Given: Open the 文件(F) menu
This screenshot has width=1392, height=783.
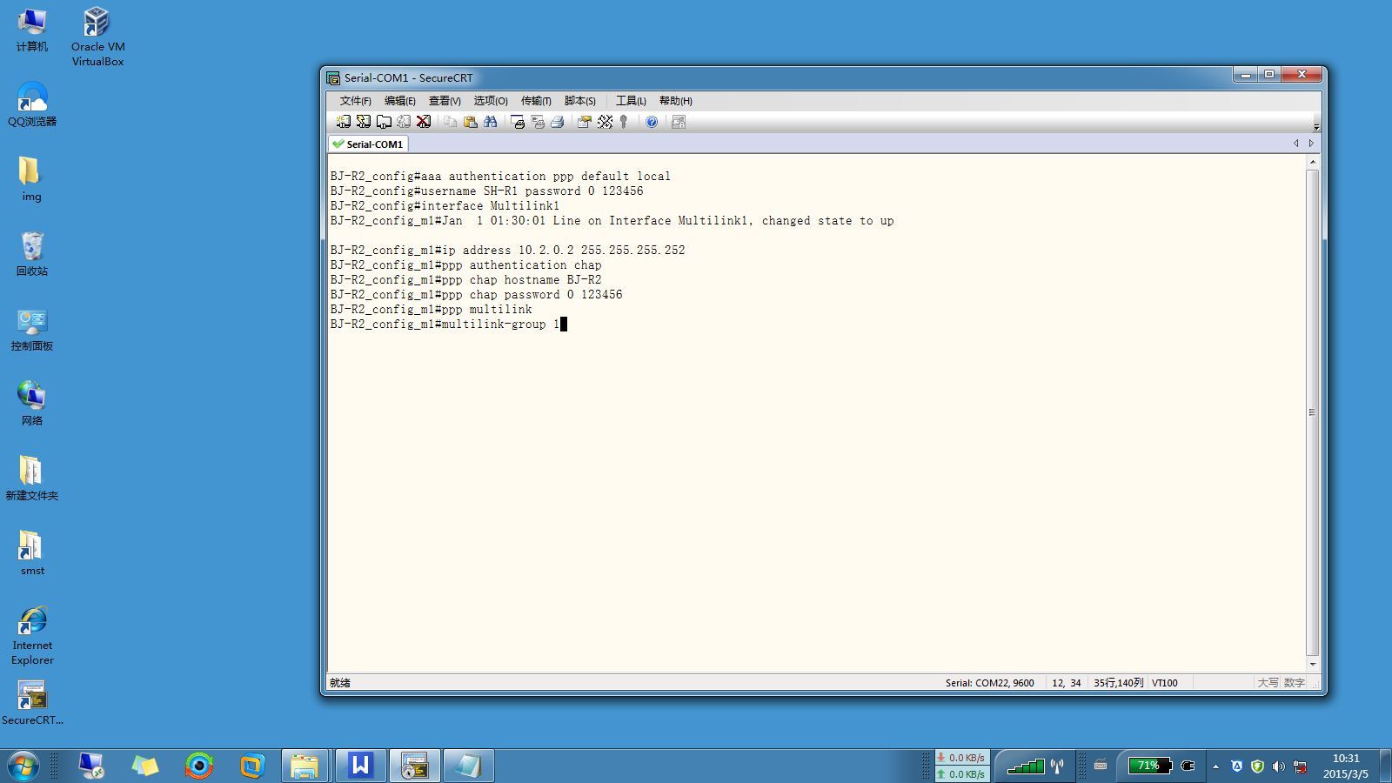Looking at the screenshot, I should 355,101.
